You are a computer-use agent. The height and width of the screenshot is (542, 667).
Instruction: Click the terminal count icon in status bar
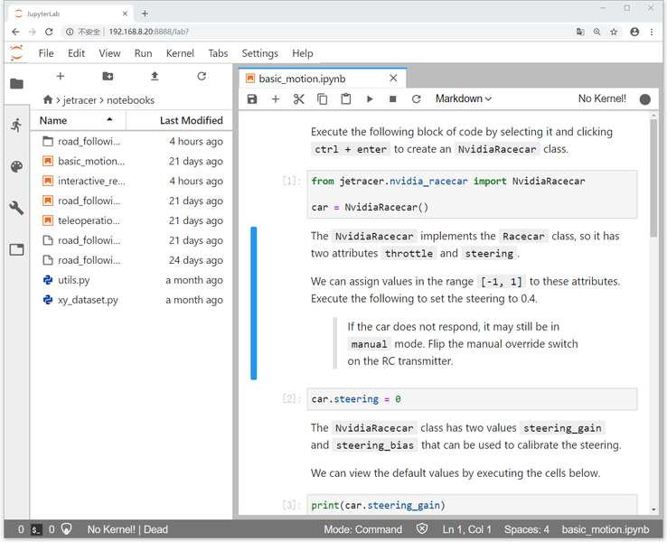pos(36,529)
